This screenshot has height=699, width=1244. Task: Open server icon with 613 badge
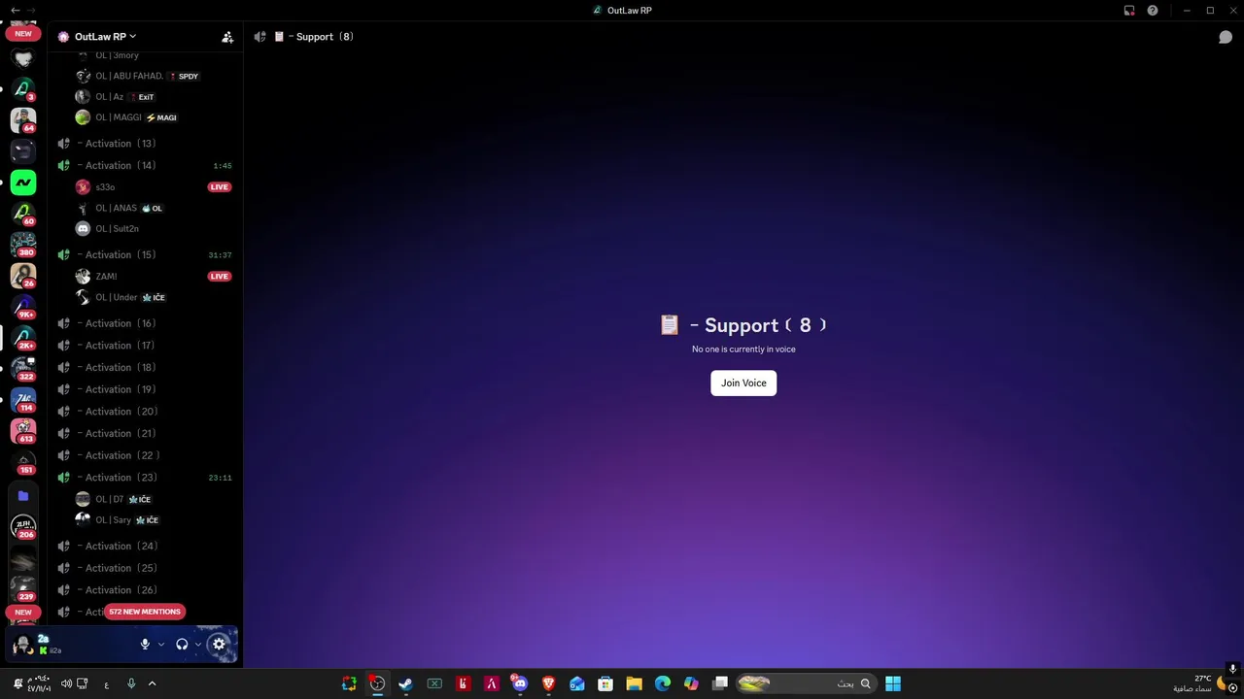coord(23,430)
